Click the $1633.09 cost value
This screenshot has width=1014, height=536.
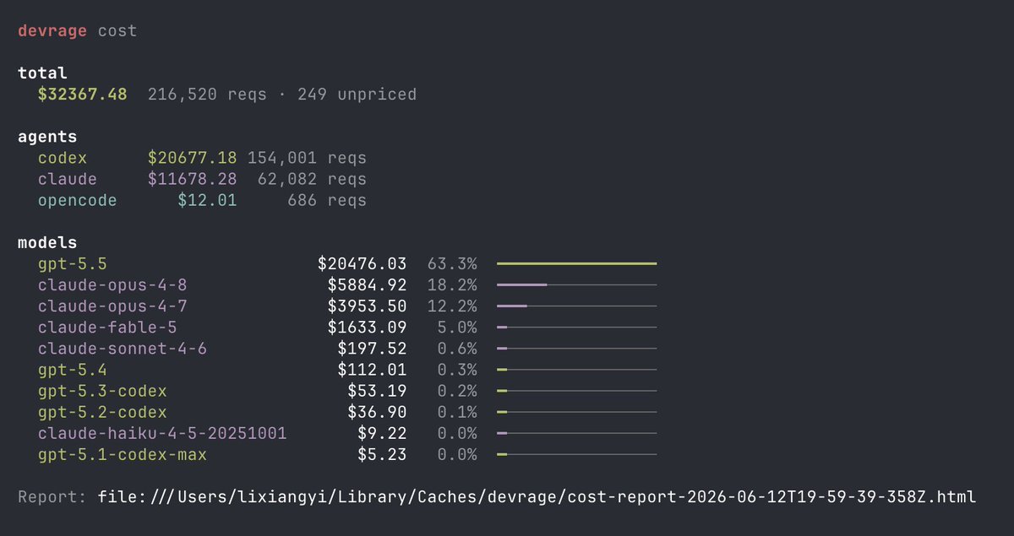tap(367, 328)
